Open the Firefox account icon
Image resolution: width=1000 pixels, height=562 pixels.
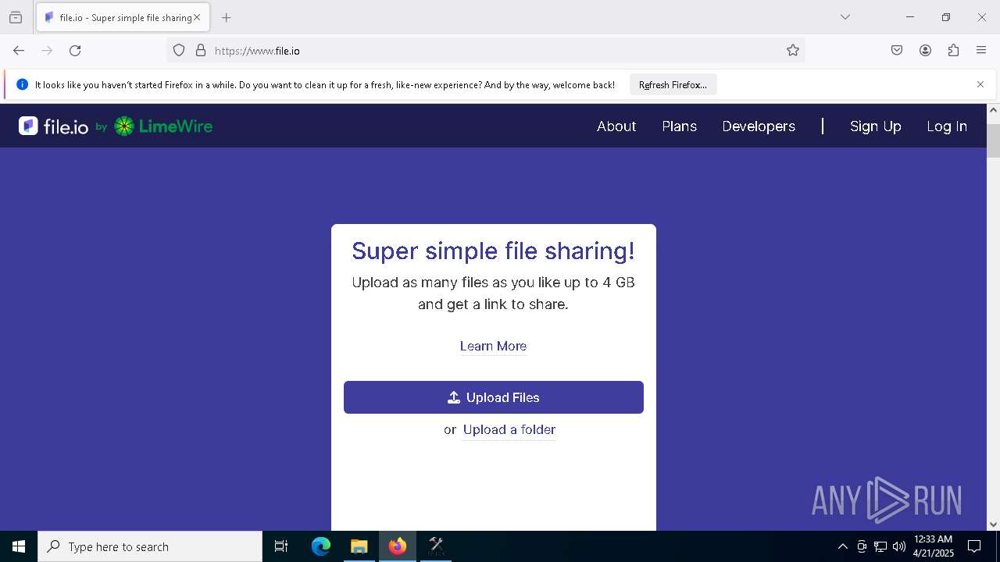pyautogui.click(x=925, y=51)
